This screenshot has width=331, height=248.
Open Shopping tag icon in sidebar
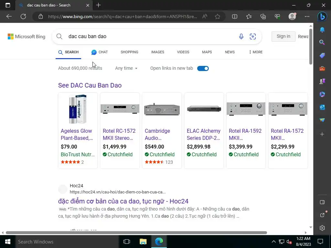coord(322,56)
